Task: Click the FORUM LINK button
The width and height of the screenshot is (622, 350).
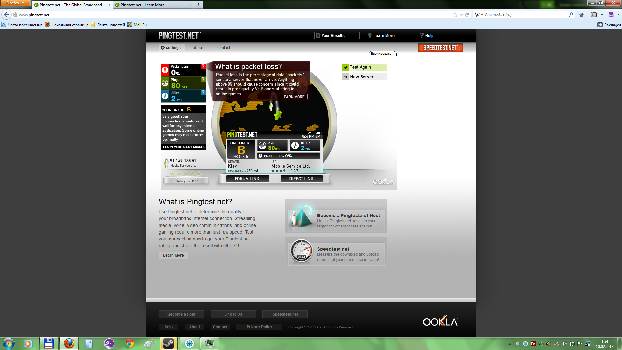Action: point(247,179)
